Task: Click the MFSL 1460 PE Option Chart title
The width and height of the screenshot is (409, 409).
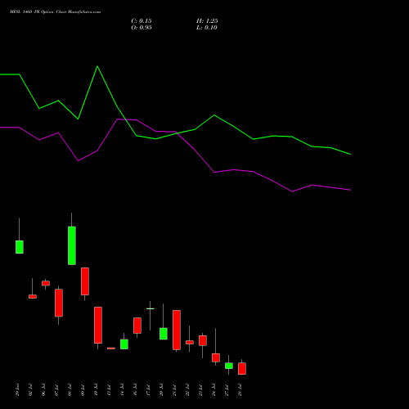Action: 55,12
